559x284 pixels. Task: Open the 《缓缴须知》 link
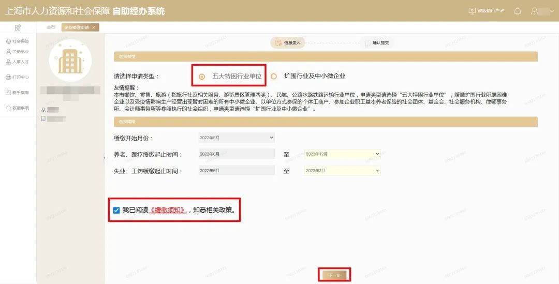click(168, 210)
